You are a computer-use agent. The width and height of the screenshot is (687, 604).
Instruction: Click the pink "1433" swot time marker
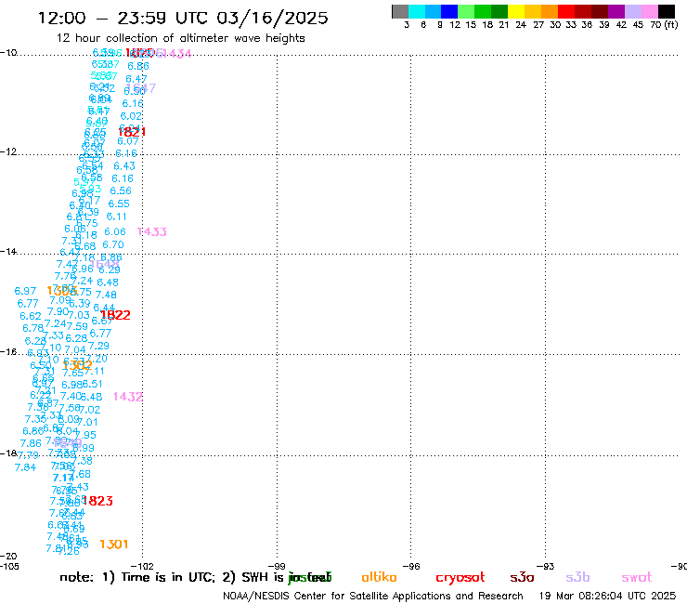pos(152,231)
